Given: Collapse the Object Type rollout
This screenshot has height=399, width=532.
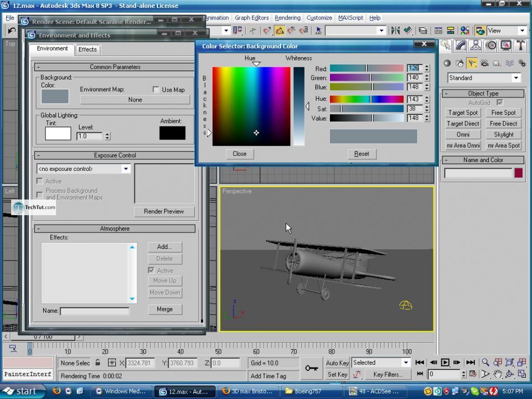Looking at the screenshot, I should (x=483, y=94).
